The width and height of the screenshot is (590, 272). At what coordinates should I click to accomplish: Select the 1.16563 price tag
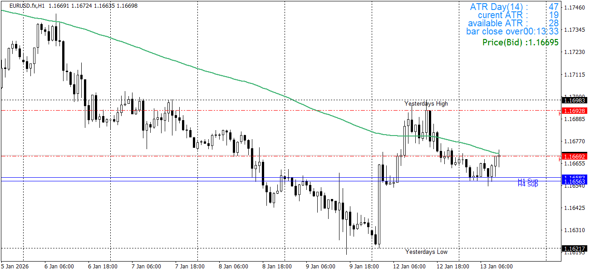pos(575,181)
